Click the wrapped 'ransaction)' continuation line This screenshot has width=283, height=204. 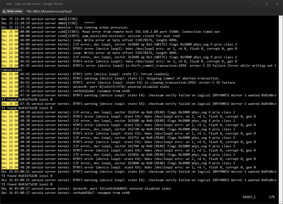(12, 70)
